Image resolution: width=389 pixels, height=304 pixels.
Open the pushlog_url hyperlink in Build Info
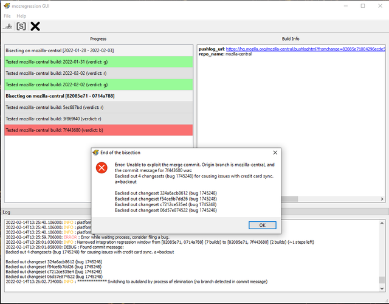[305, 49]
